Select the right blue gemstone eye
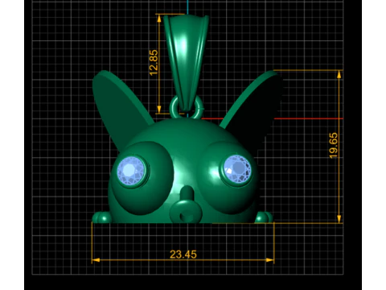This screenshot has height=290, width=386. point(237,168)
